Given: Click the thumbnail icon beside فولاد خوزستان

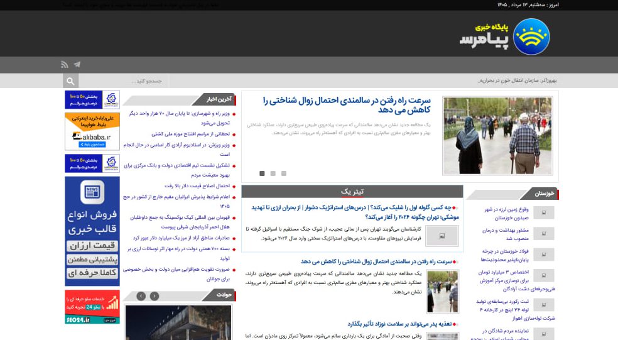Looking at the screenshot, I should (x=544, y=255).
